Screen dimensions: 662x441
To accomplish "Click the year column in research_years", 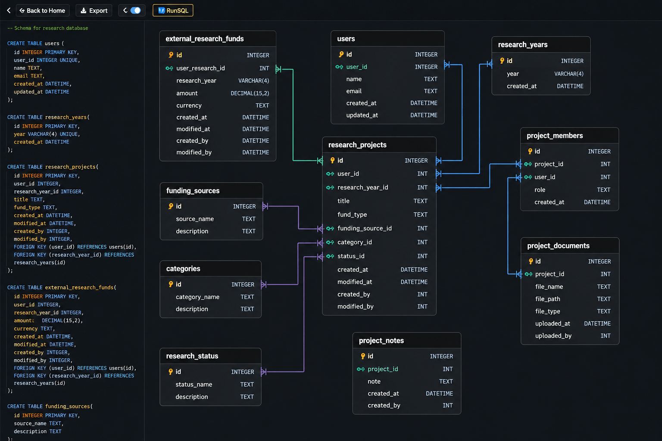I will tap(541, 74).
